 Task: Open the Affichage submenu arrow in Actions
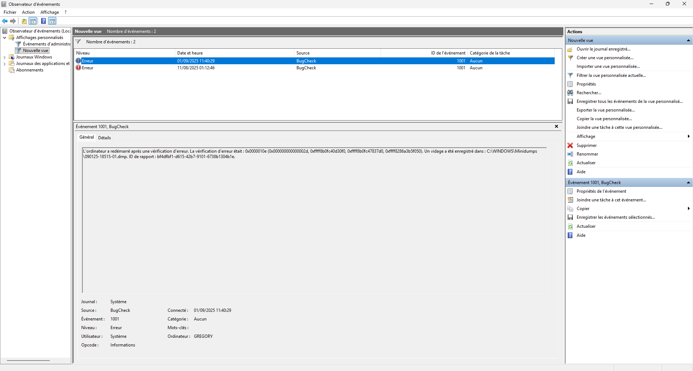pyautogui.click(x=689, y=136)
